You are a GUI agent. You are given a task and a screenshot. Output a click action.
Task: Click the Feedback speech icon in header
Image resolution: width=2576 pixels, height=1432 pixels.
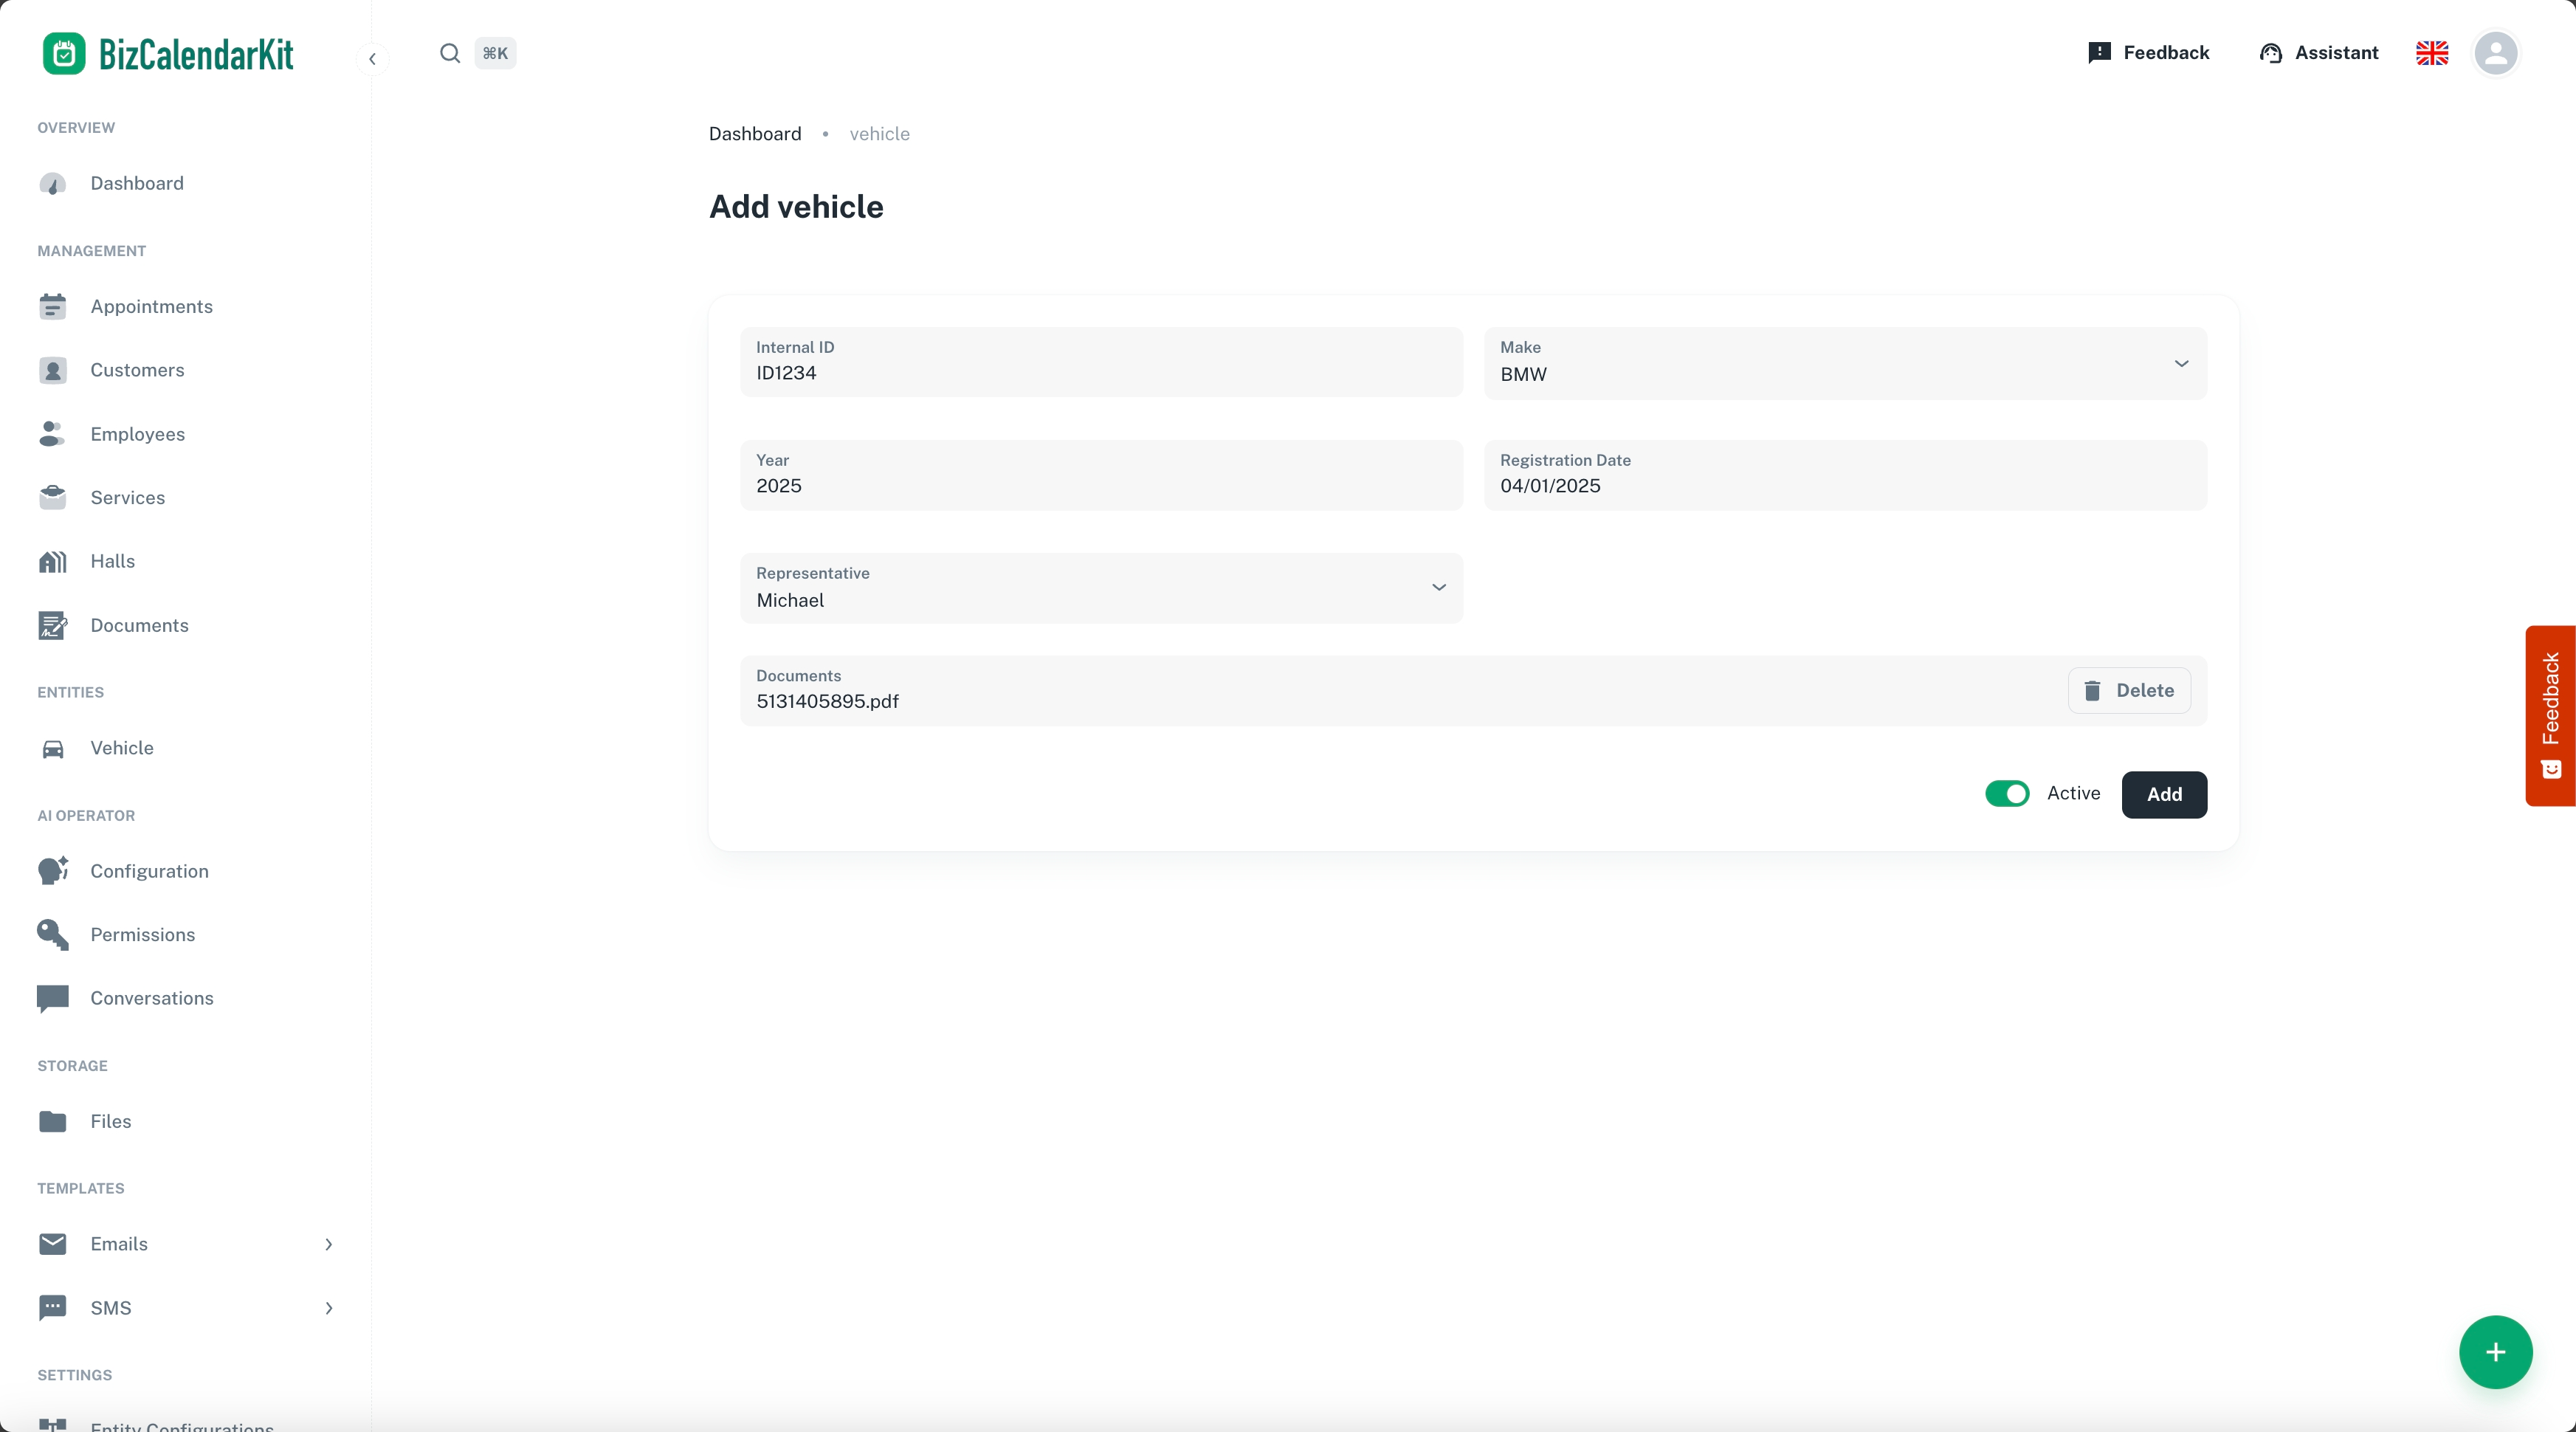2099,53
